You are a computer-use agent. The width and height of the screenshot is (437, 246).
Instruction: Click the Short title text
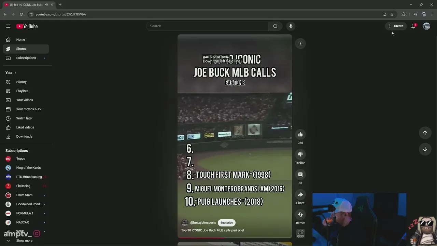213,230
